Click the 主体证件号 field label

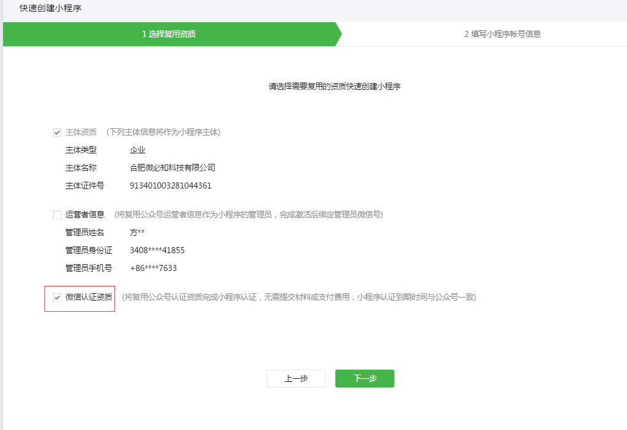(85, 185)
